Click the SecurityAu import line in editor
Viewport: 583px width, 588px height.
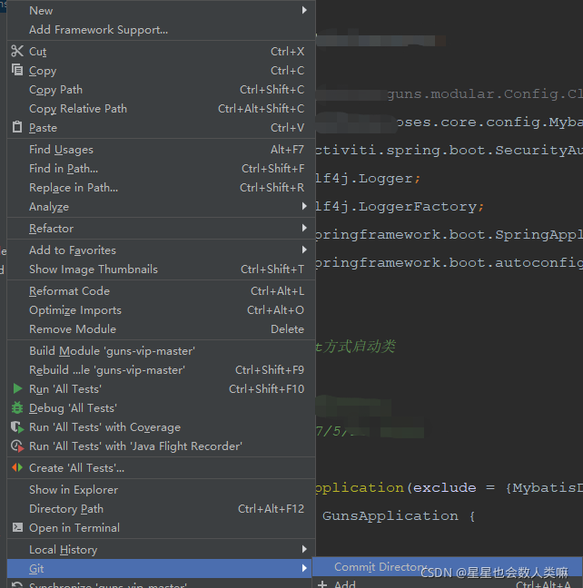click(449, 151)
